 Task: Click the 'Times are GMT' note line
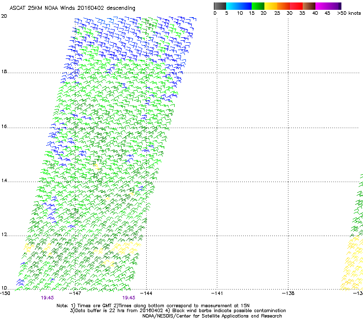click(x=153, y=306)
